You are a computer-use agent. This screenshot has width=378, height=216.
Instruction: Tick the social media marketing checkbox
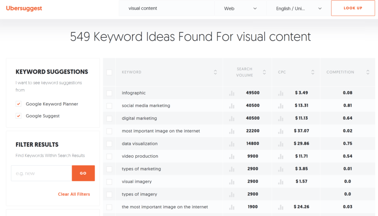pyautogui.click(x=109, y=106)
